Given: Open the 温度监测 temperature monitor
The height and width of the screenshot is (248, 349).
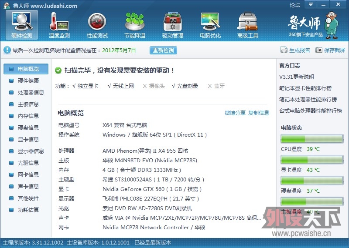Looking at the screenshot, I should (x=59, y=25).
